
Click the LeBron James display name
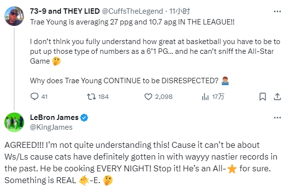(54, 117)
